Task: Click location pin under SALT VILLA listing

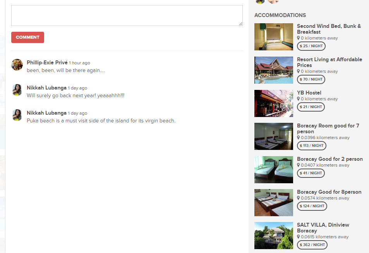Action: point(299,236)
